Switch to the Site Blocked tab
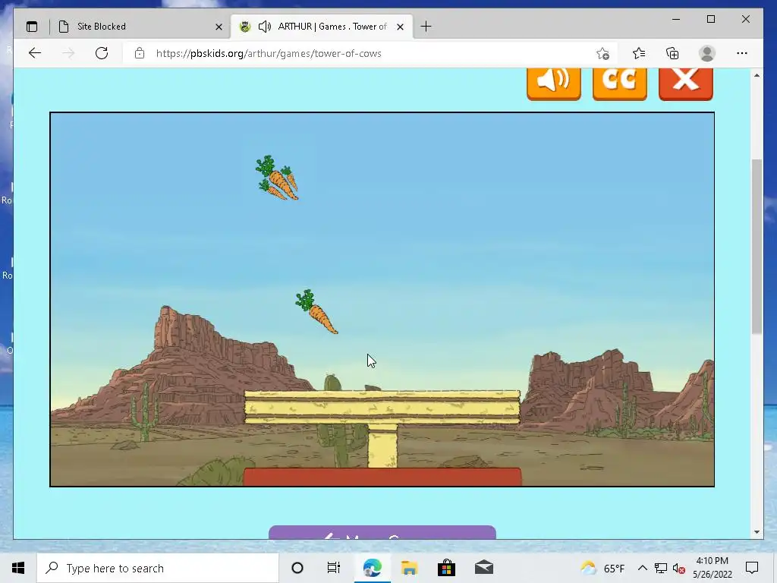The image size is (777, 583). (140, 27)
